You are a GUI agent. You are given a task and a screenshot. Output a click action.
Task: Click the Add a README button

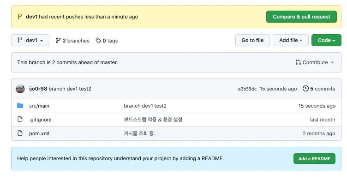coord(314,159)
